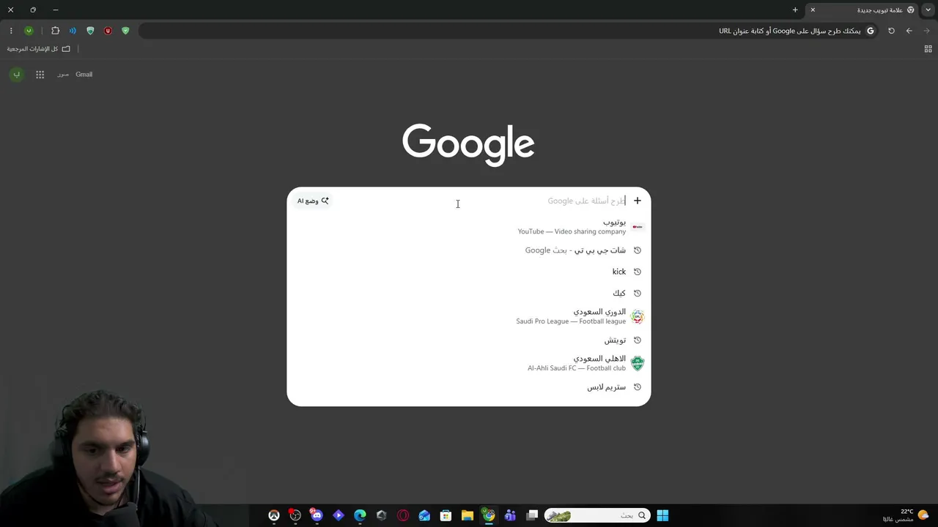Select the tab titled علامة تبويب جديدة
The width and height of the screenshot is (938, 527).
(x=863, y=10)
